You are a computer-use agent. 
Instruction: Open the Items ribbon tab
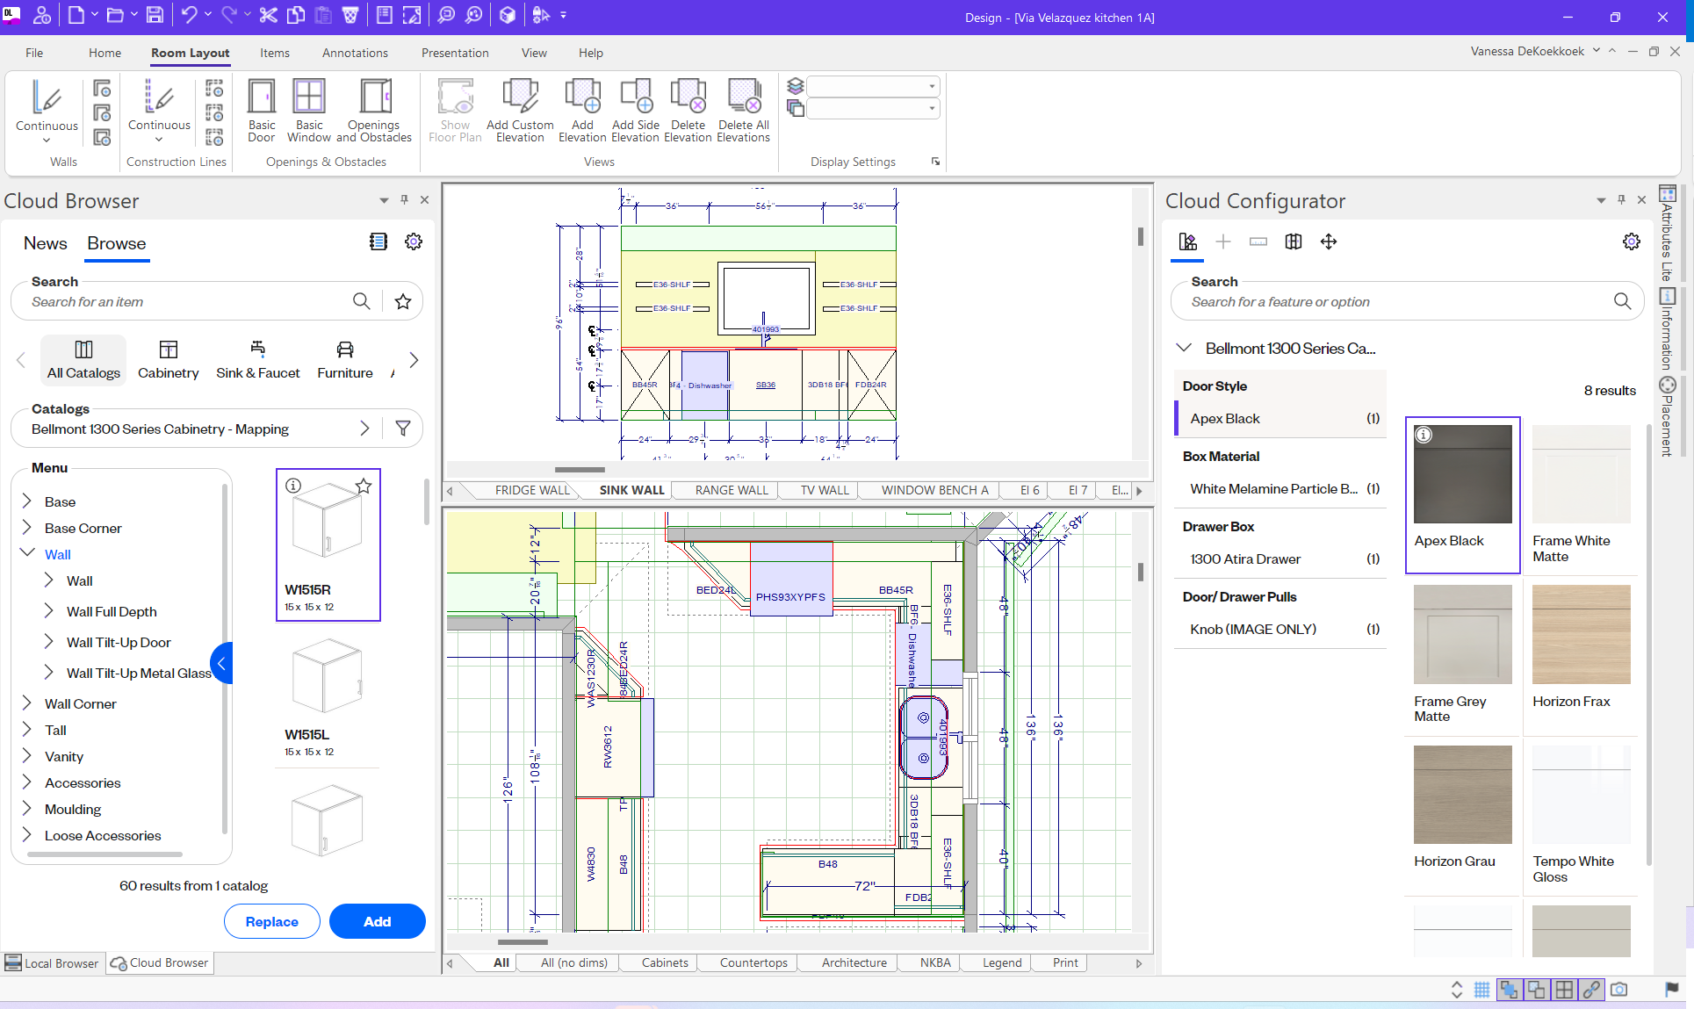[274, 53]
